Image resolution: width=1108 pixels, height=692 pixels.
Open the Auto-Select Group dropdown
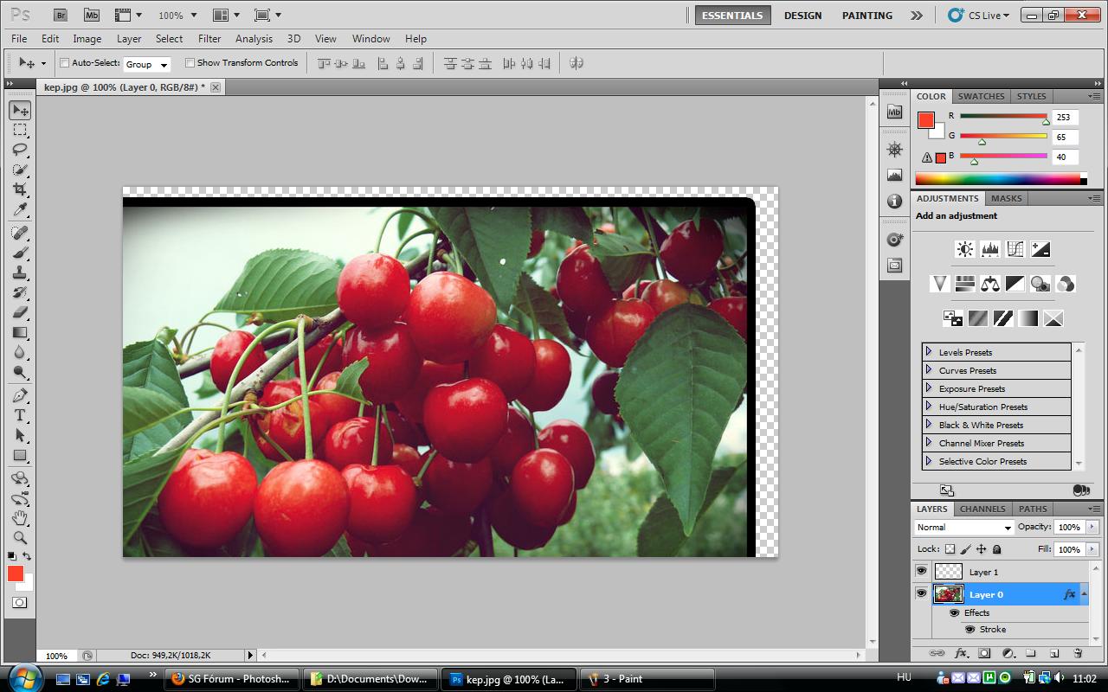coord(146,64)
